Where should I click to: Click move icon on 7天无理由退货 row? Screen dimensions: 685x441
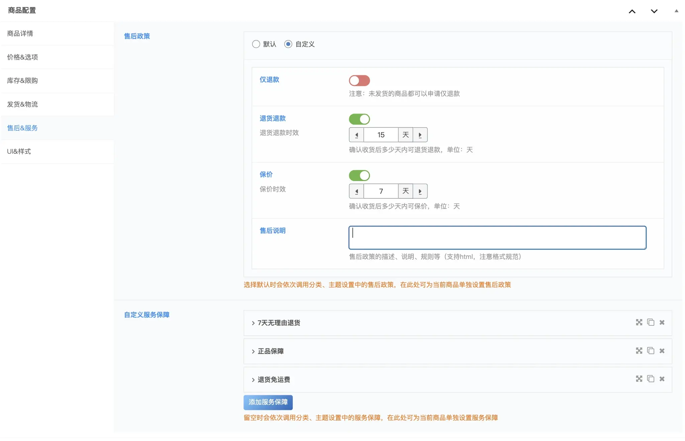point(639,322)
